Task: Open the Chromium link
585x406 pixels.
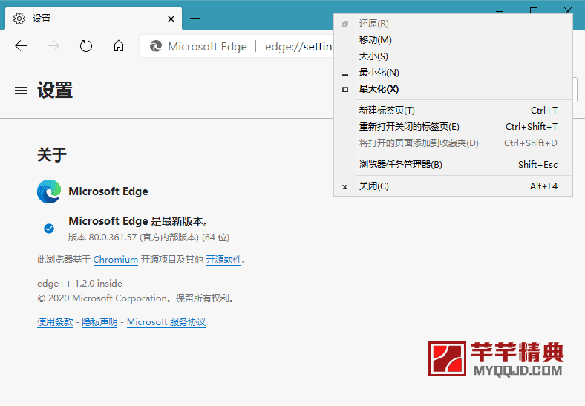Action: tap(116, 260)
